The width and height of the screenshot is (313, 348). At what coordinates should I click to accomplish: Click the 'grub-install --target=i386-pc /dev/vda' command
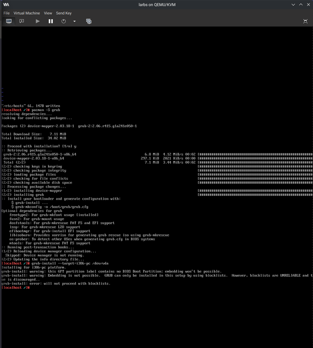(70, 263)
